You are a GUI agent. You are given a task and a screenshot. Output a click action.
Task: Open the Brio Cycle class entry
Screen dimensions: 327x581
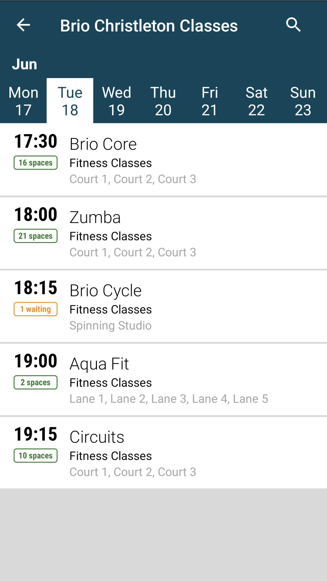[163, 306]
